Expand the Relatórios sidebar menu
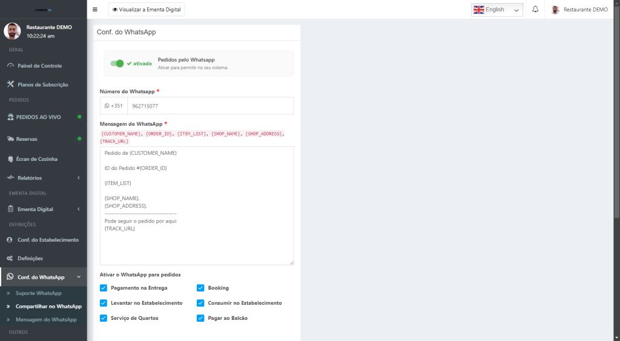Image resolution: width=620 pixels, height=341 pixels. 42,178
